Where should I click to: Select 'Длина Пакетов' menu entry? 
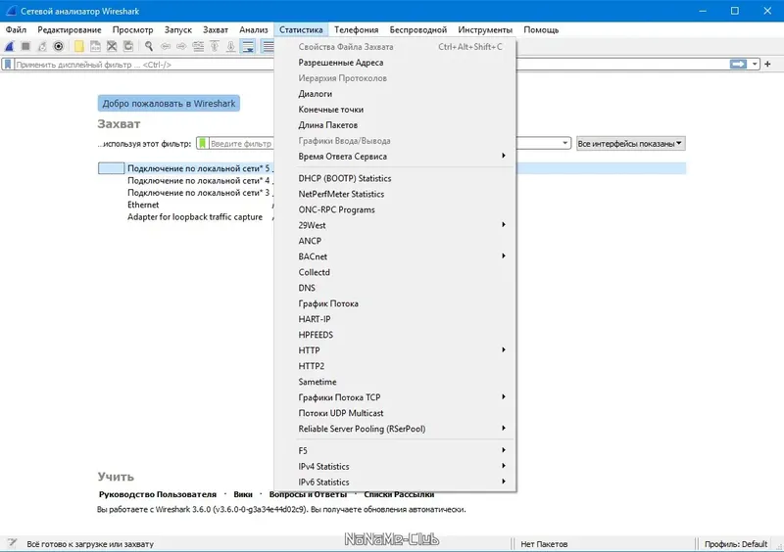(395, 125)
